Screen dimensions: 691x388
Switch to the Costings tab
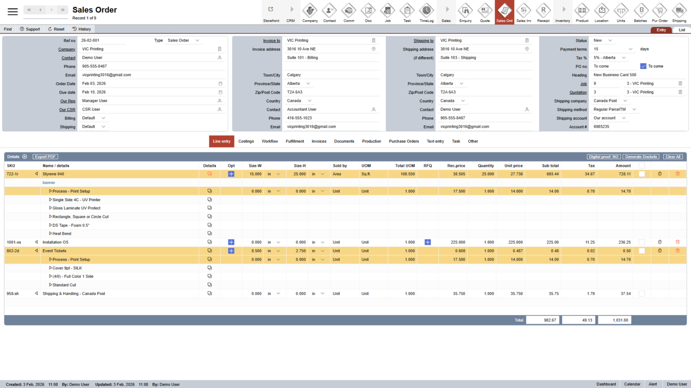pos(246,141)
